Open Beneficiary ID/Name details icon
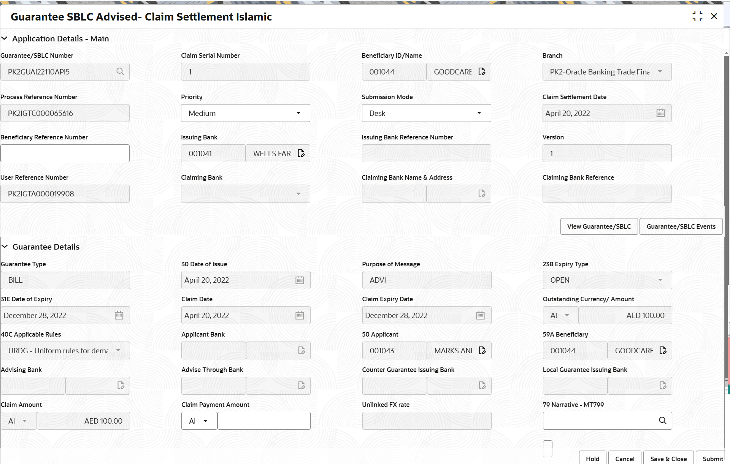730x465 pixels. [482, 72]
